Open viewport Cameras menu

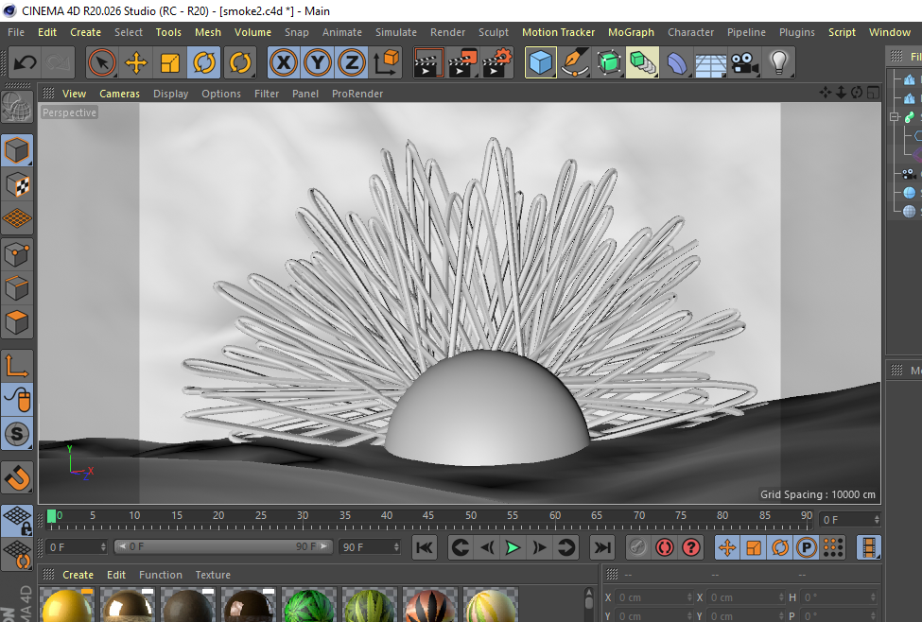click(x=119, y=94)
